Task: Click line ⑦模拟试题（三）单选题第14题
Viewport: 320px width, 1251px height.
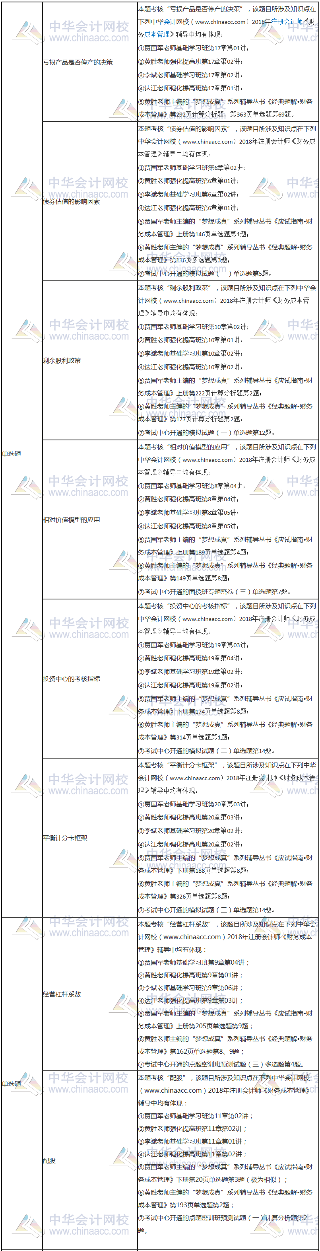Action: tap(207, 910)
